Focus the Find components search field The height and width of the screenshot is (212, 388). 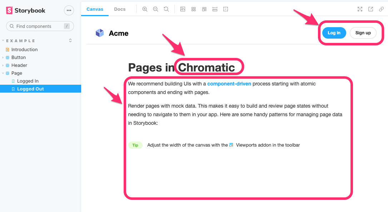tap(40, 26)
